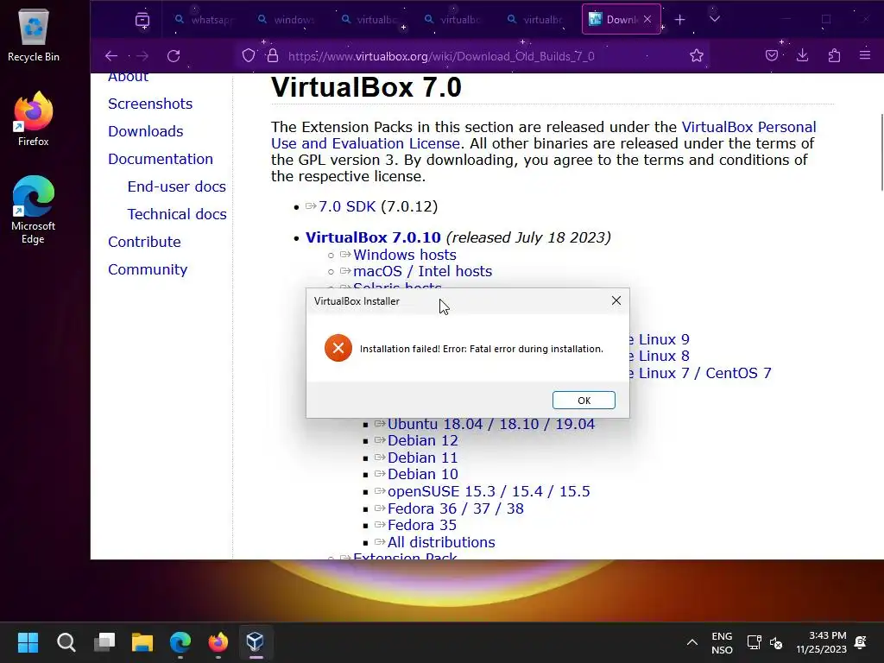This screenshot has width=884, height=663.
Task: Open the Fedora 35 package link
Action: click(421, 525)
